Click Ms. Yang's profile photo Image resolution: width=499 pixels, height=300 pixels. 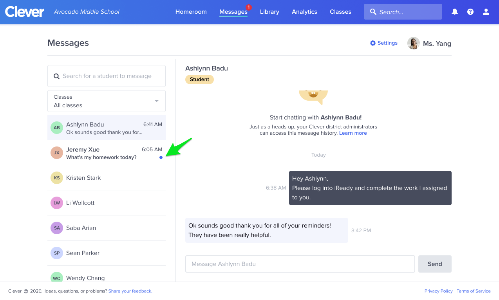[x=413, y=43]
